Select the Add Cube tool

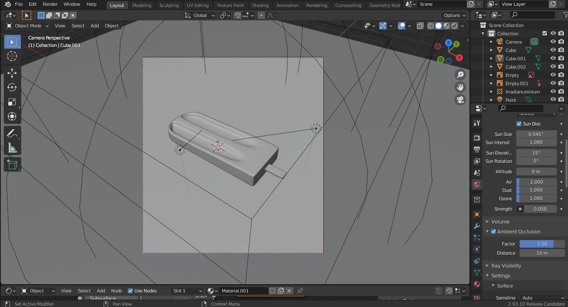point(12,165)
